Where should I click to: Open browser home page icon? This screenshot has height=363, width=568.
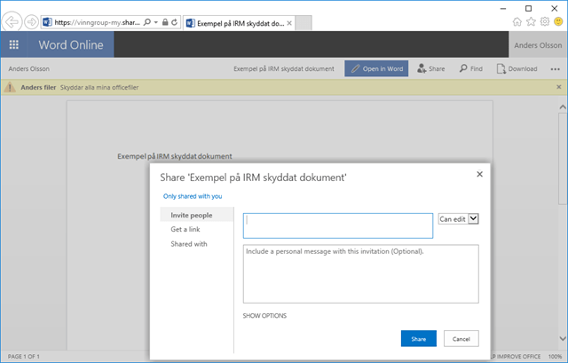(x=517, y=21)
